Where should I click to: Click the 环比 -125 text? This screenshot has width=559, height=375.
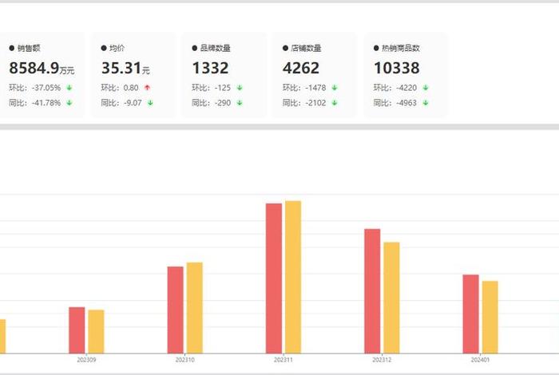[212, 88]
